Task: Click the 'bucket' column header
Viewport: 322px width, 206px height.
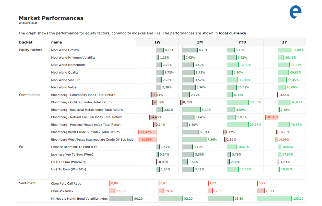Action: click(x=26, y=42)
